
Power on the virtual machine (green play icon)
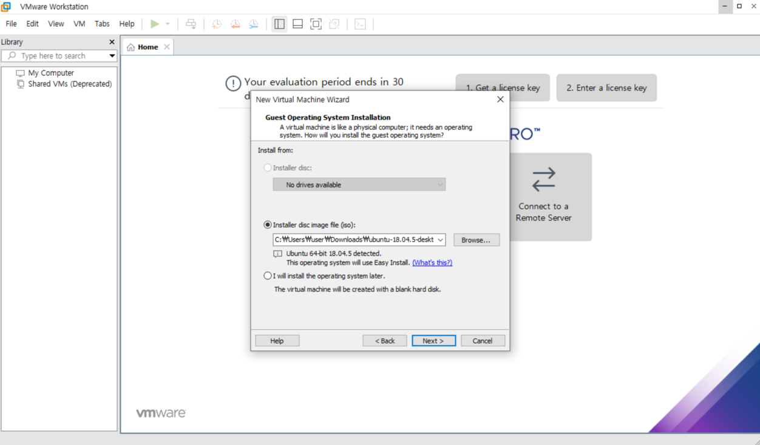click(155, 24)
